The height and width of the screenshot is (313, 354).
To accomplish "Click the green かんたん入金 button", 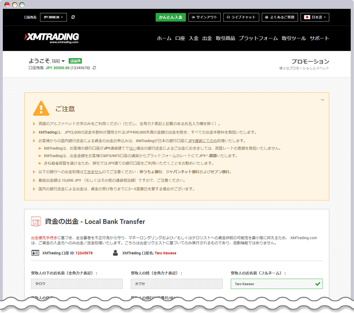I will coord(171,17).
